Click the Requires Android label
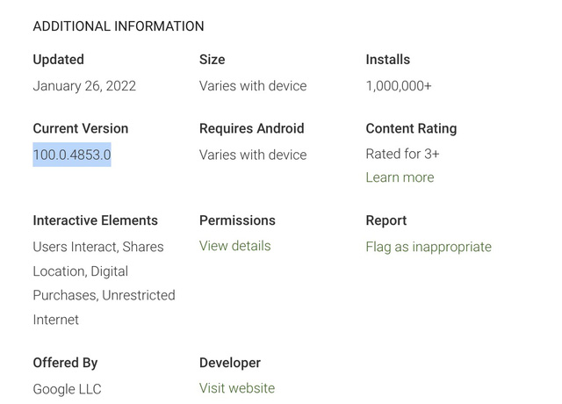This screenshot has width=562, height=404. (251, 128)
